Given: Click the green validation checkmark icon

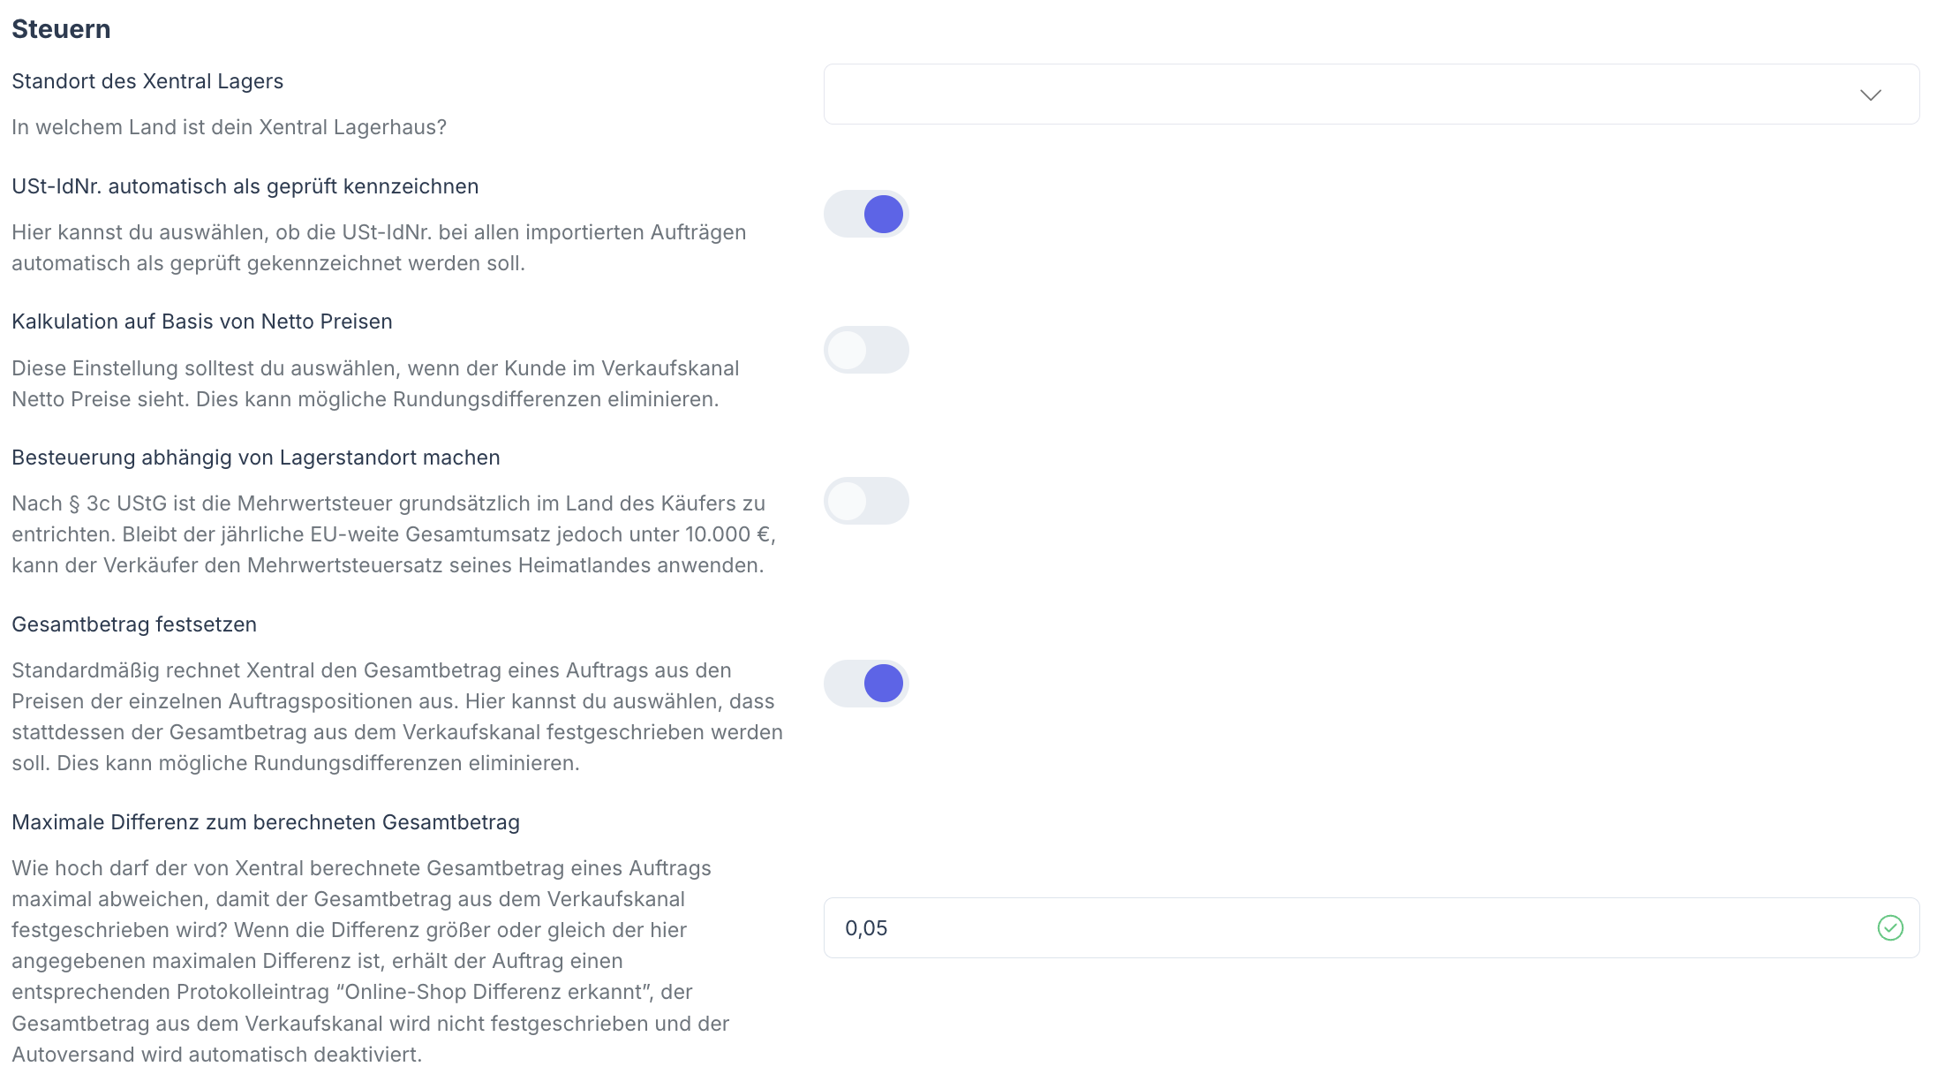Looking at the screenshot, I should [1888, 927].
